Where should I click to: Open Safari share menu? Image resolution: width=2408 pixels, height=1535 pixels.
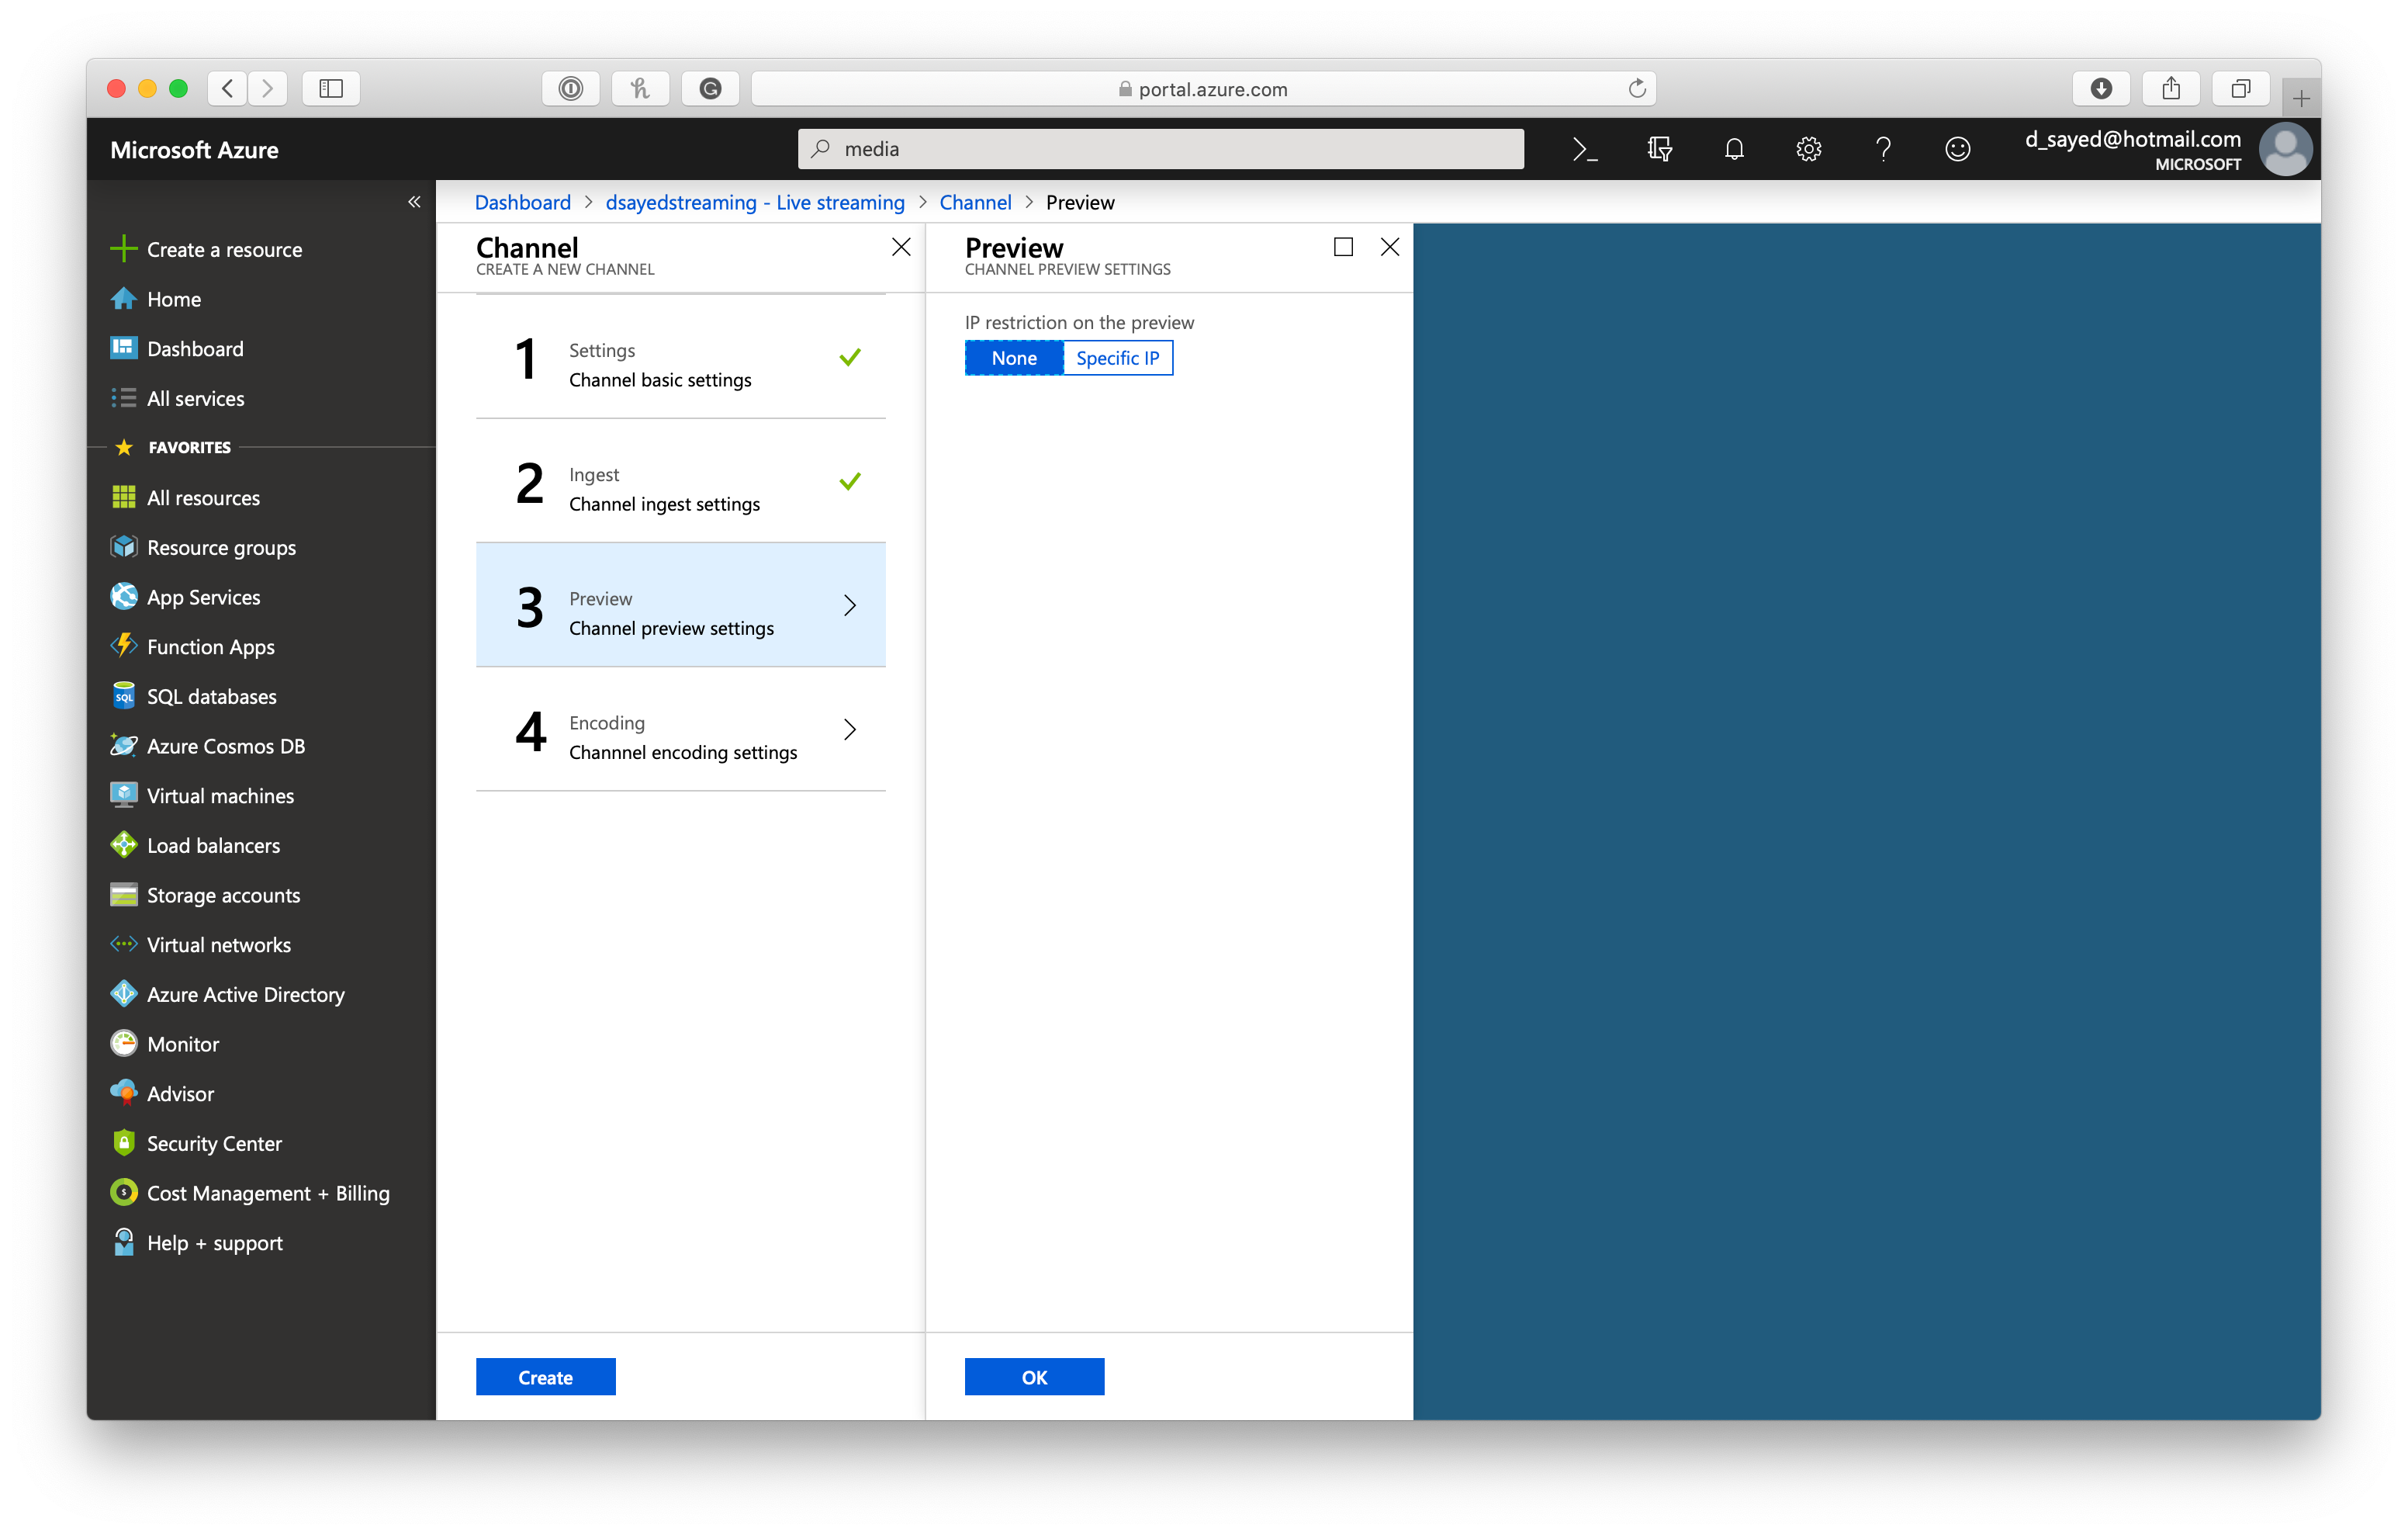2171,89
